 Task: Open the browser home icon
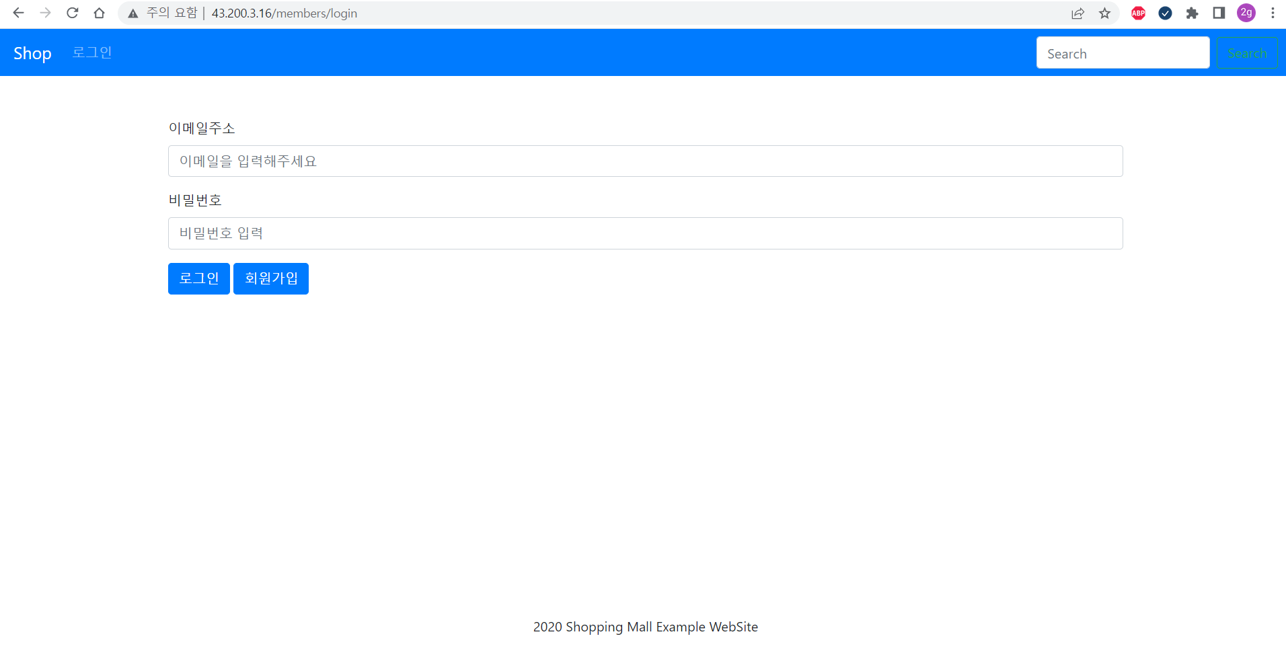pos(99,13)
